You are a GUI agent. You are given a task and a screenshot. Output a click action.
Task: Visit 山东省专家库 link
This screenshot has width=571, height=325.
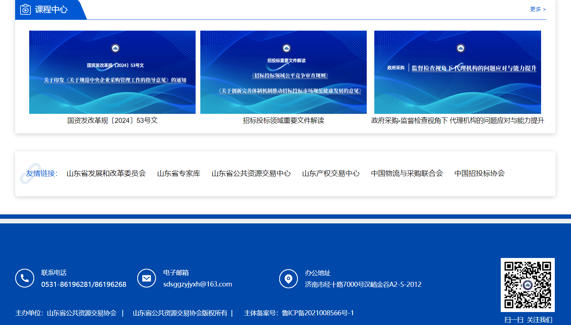point(179,173)
